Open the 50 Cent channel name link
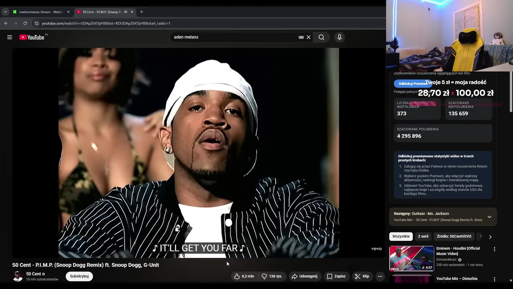Viewport: 513px width, 289px height. pyautogui.click(x=33, y=274)
